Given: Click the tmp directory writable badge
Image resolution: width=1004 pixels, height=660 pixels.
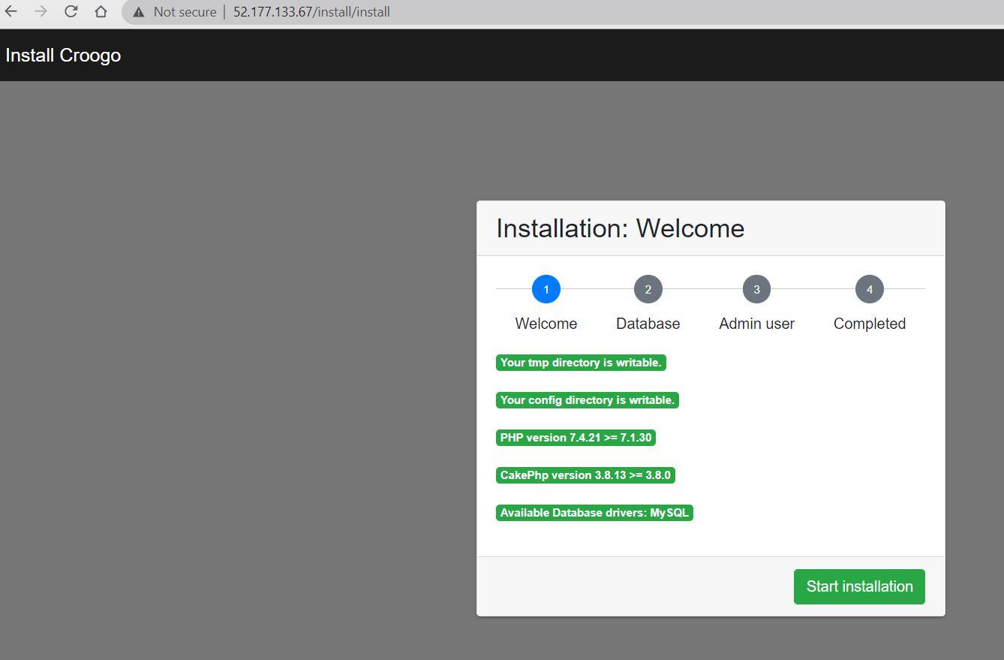Looking at the screenshot, I should 581,363.
